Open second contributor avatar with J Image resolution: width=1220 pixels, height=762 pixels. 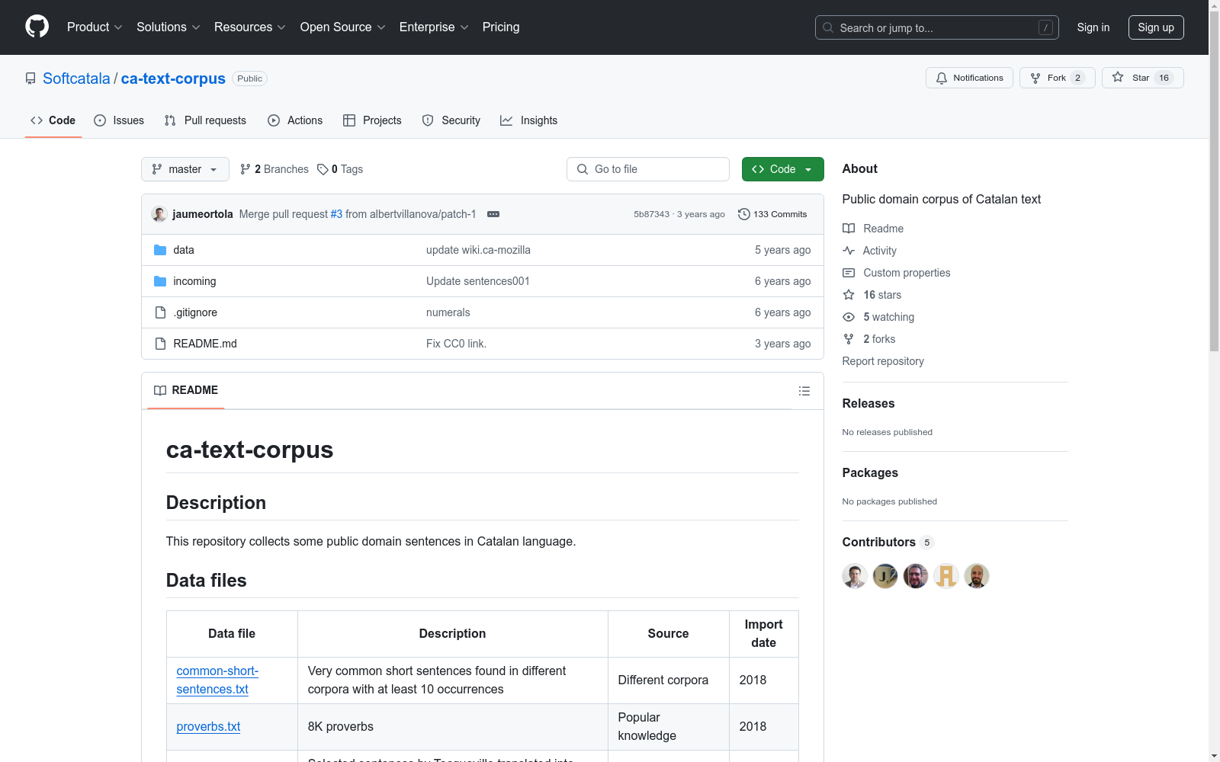click(x=885, y=576)
